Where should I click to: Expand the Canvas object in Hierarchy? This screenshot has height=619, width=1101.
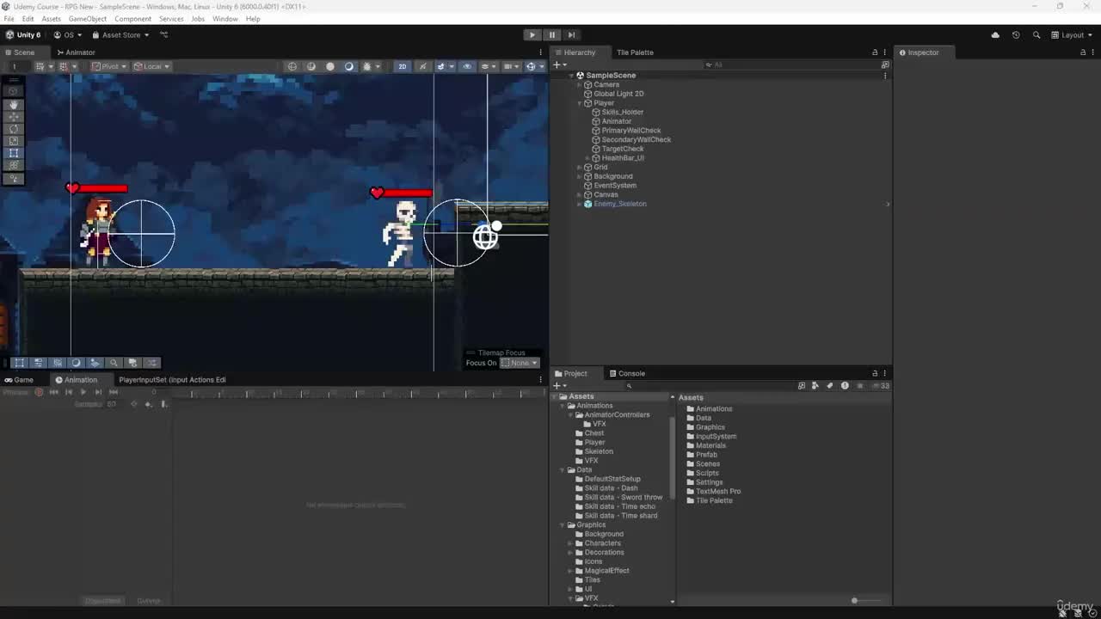click(x=580, y=195)
